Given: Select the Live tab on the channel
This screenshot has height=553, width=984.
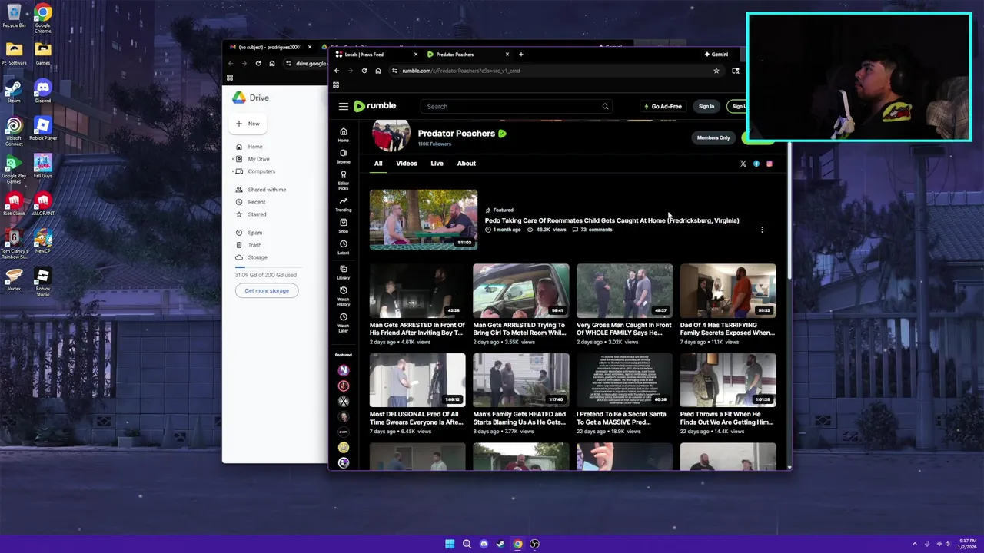Looking at the screenshot, I should tap(437, 164).
